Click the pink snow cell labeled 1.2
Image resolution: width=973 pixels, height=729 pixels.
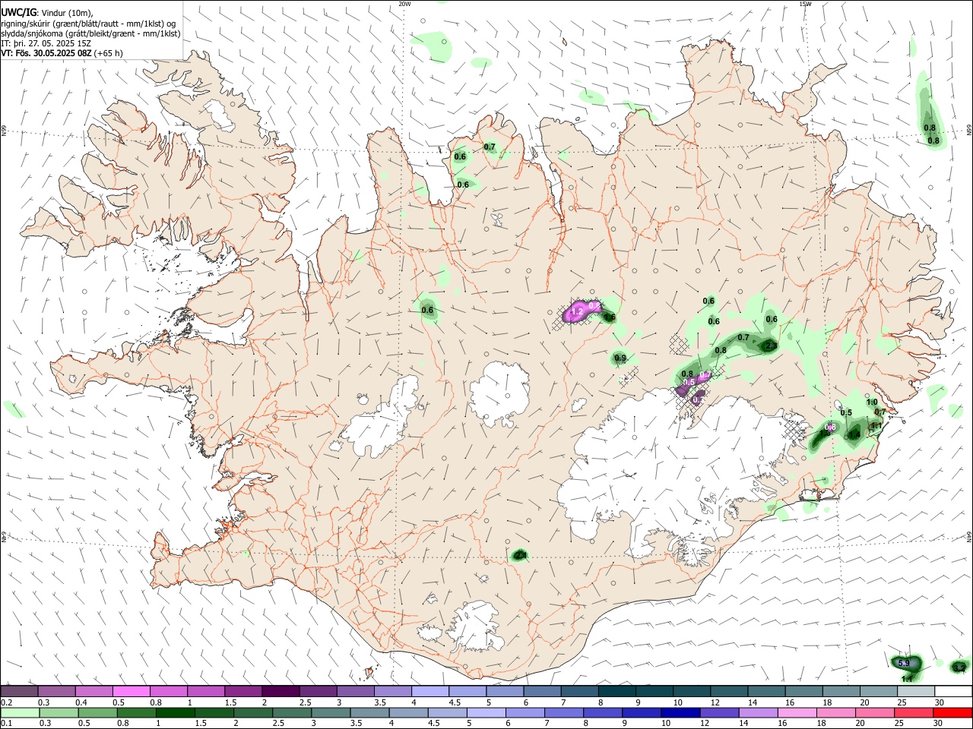(576, 312)
